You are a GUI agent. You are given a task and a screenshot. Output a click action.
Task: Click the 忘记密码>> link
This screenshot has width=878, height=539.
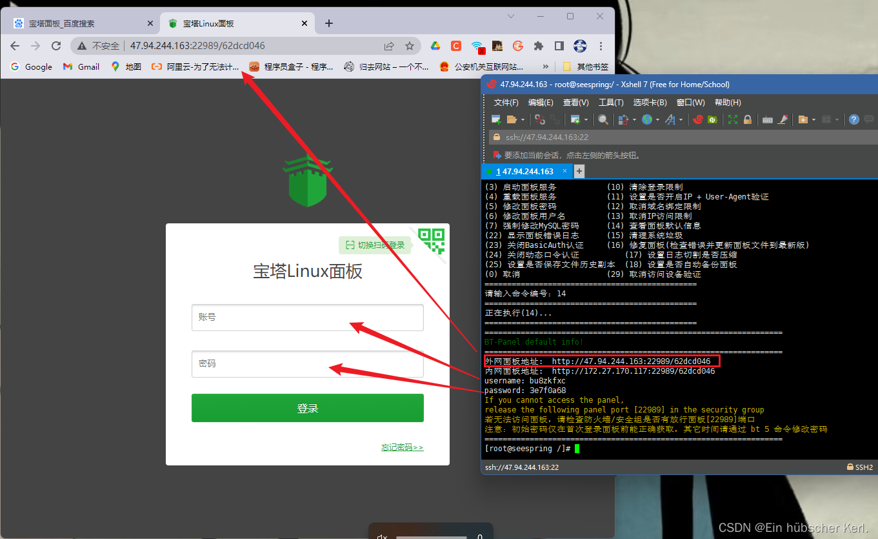403,447
